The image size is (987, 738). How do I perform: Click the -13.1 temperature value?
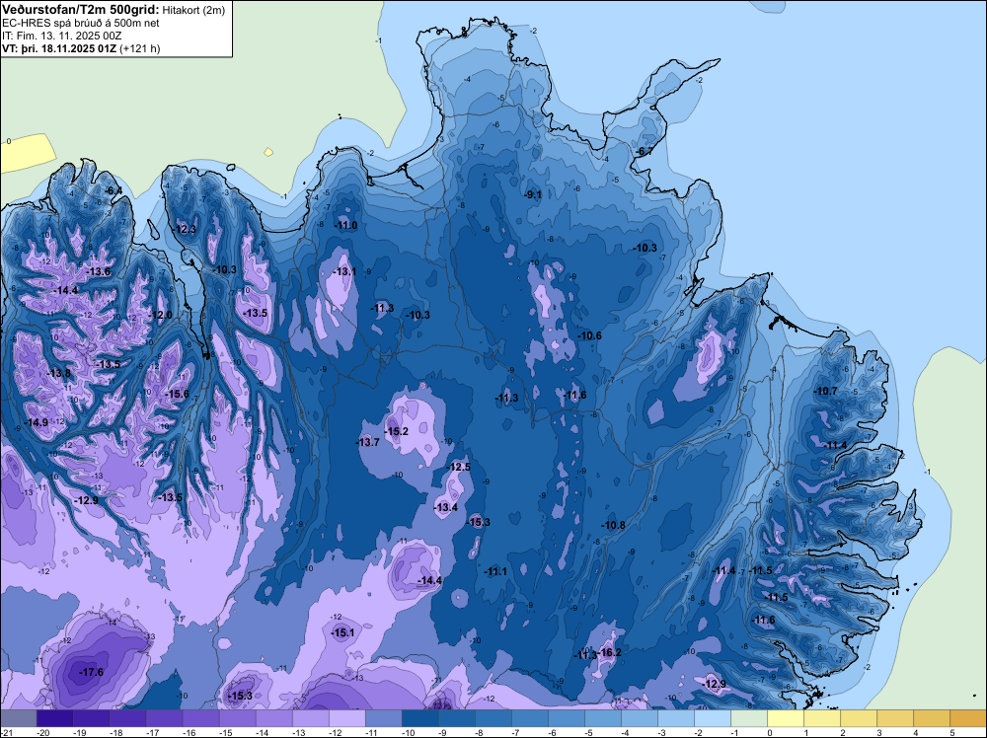click(344, 271)
